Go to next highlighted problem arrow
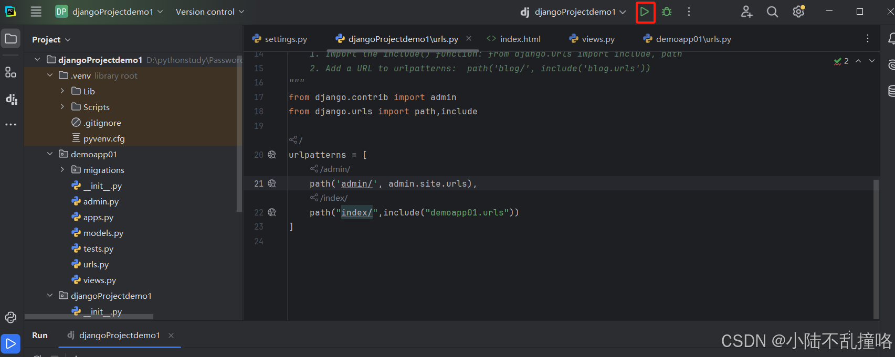The image size is (895, 357). tap(872, 61)
